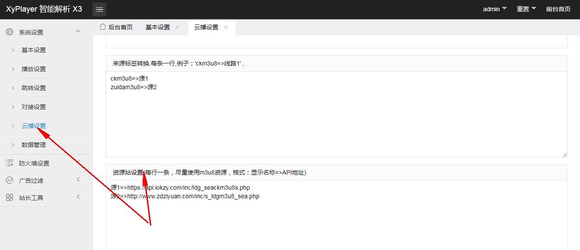Screen dimensions: 580x250
Task: Click the gear icon beside 系统设置
Action: pyautogui.click(x=10, y=32)
